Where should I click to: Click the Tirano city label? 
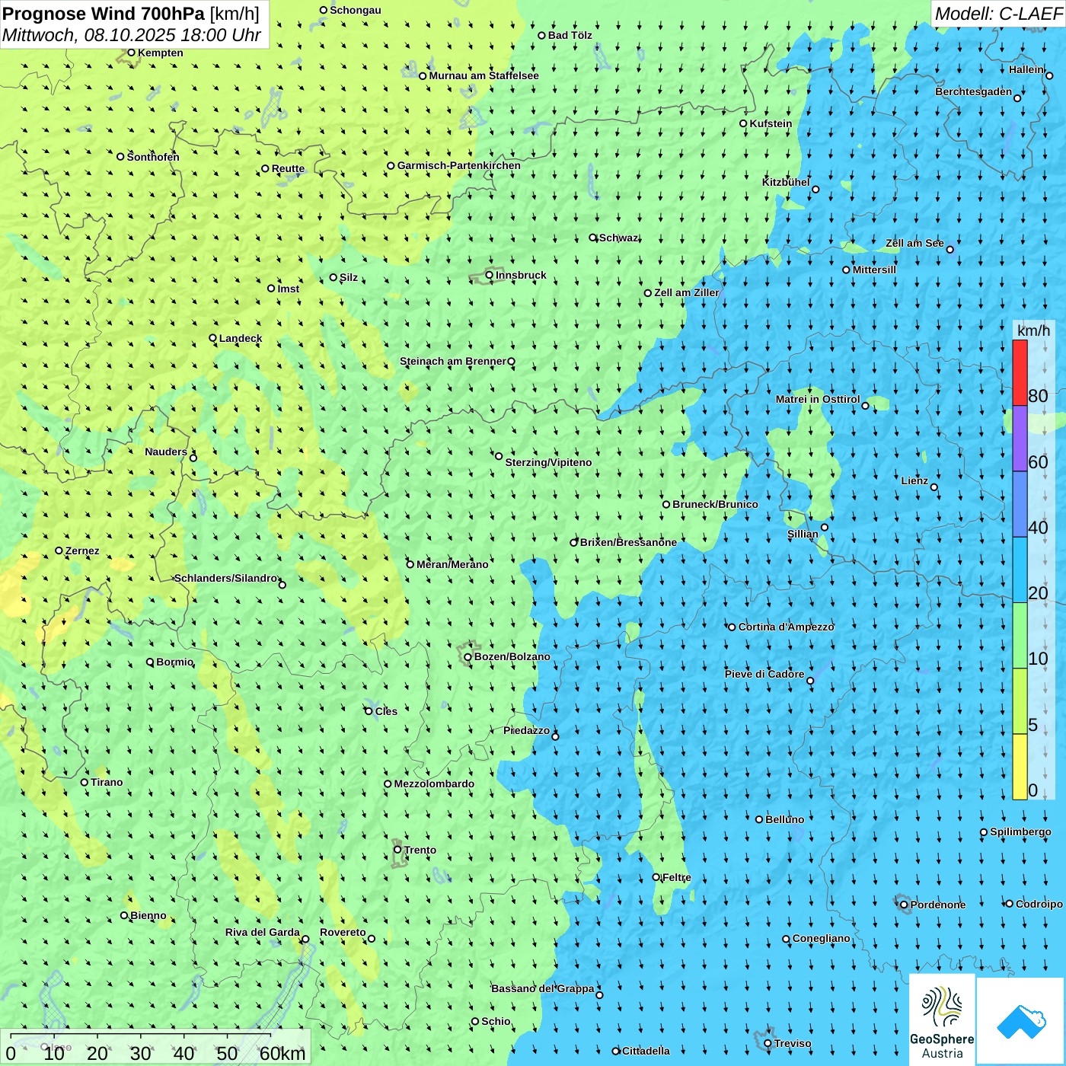coord(107,782)
